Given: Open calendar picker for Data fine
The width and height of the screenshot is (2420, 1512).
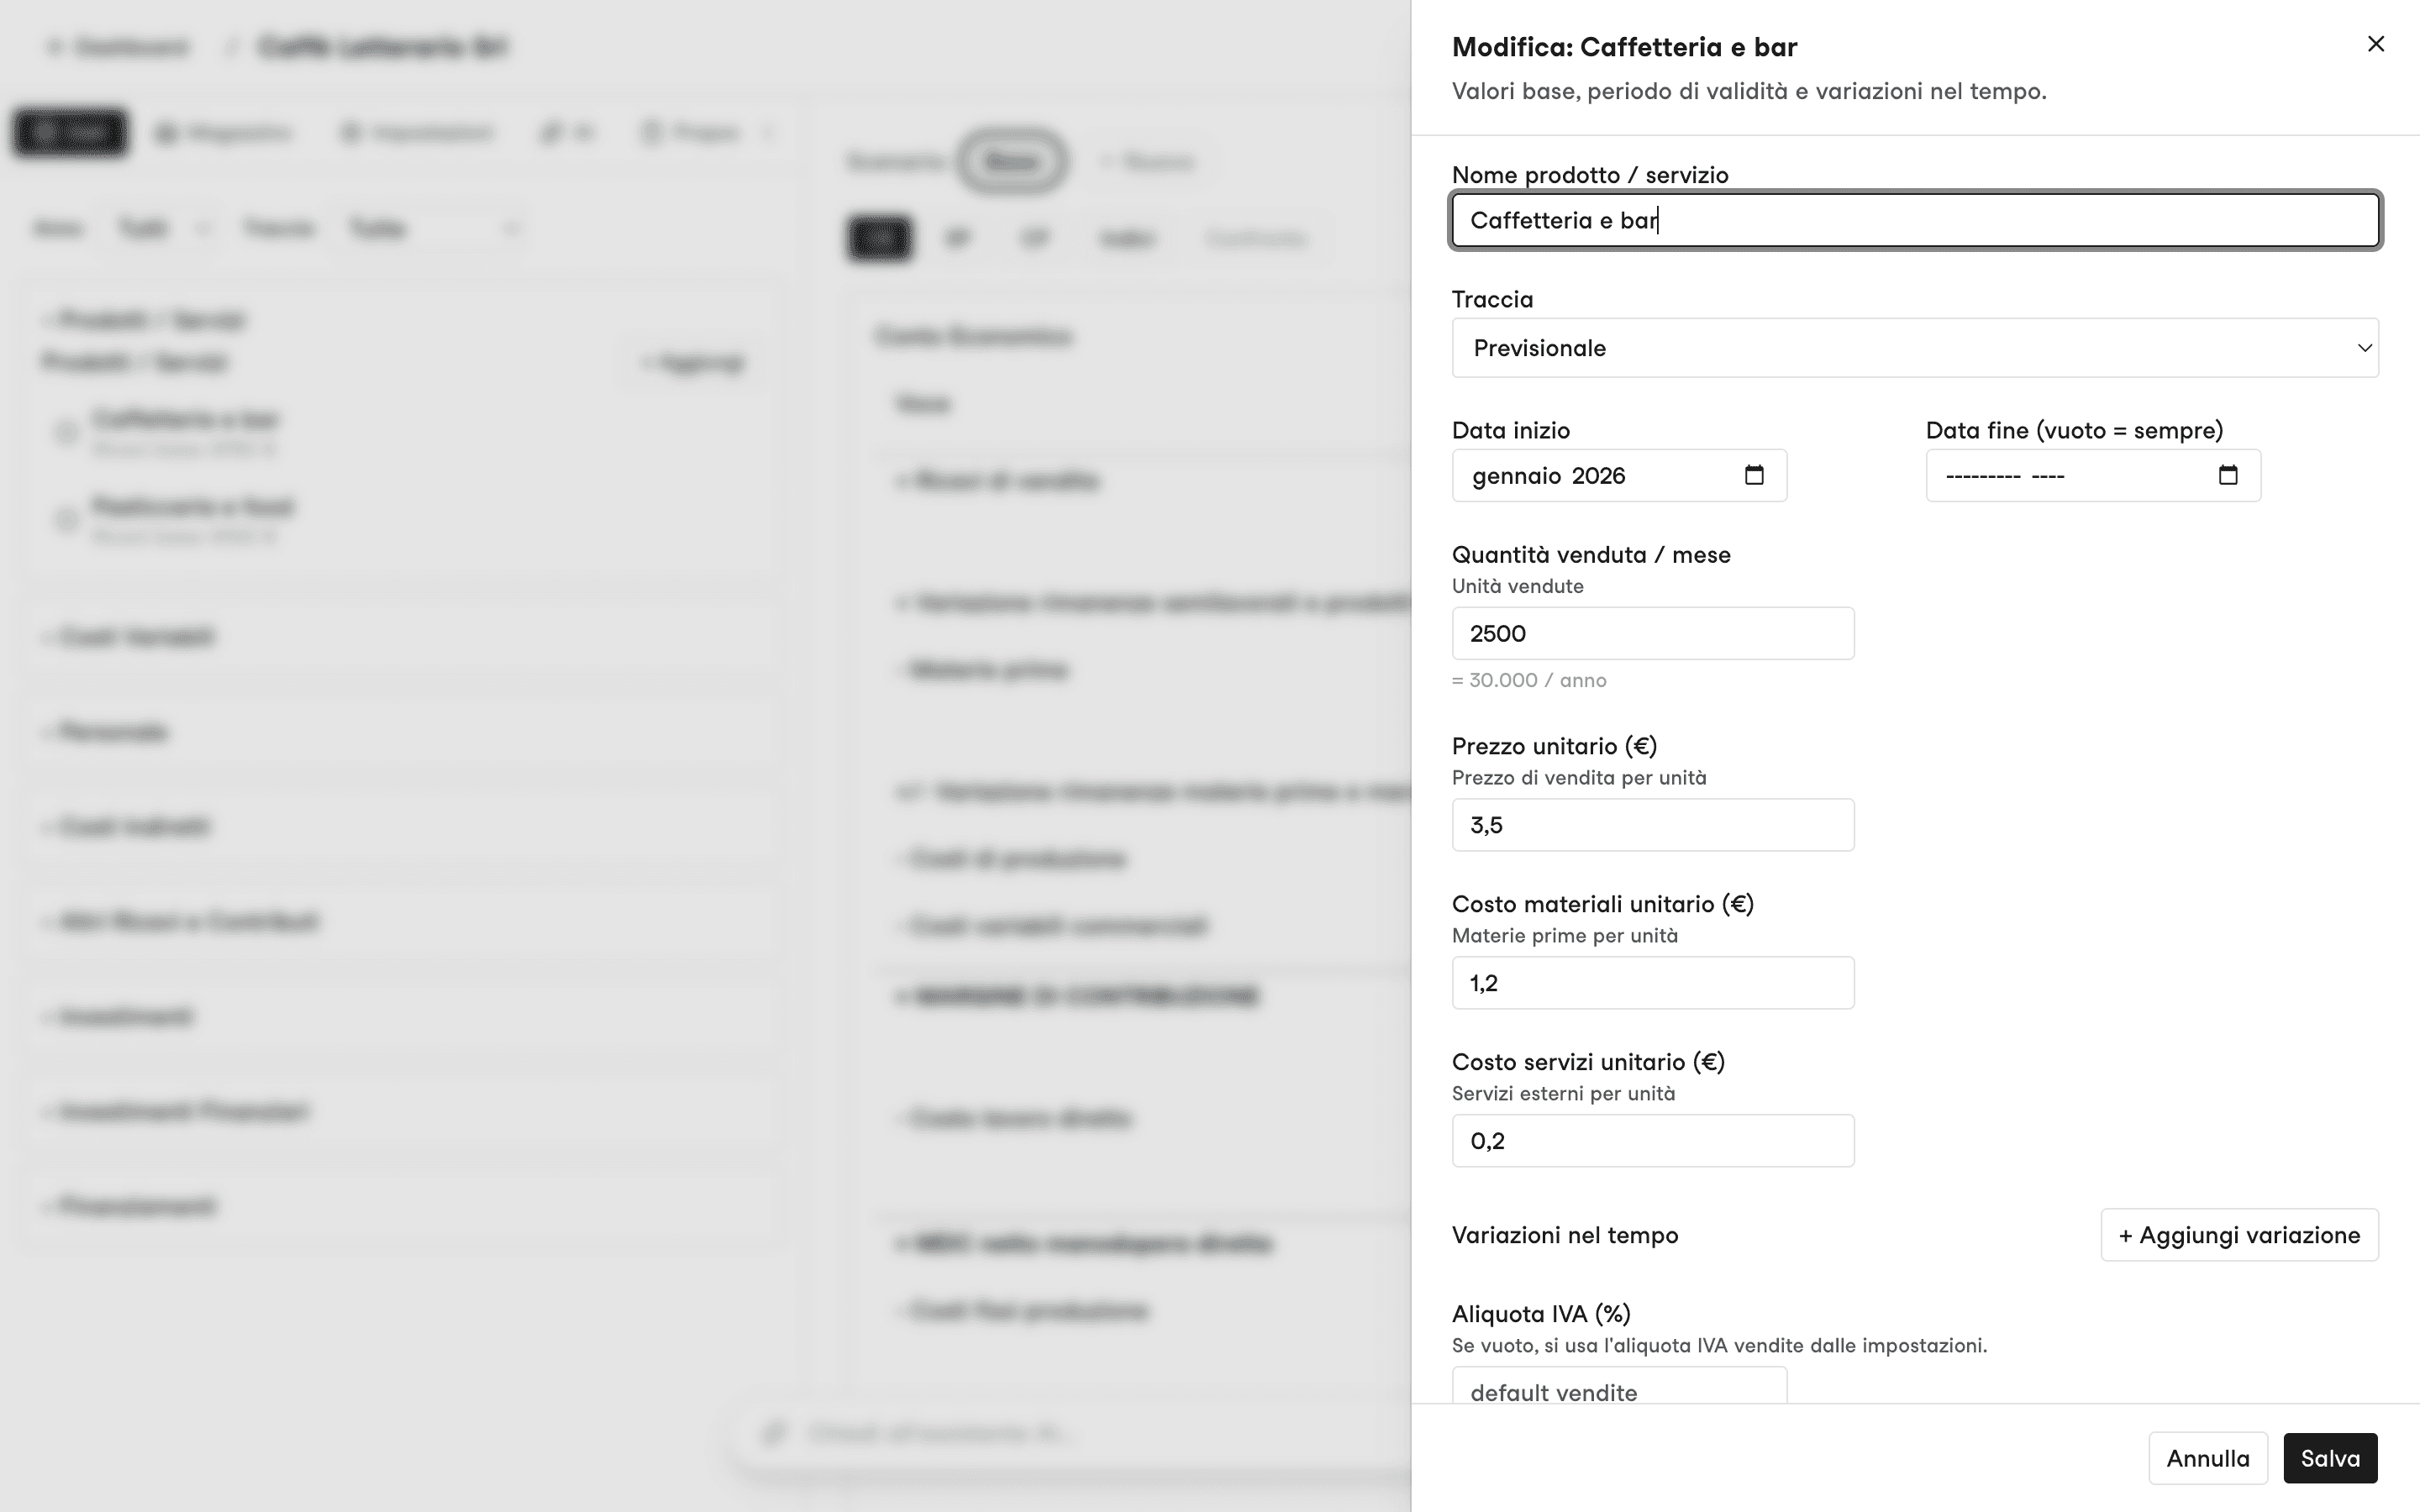Looking at the screenshot, I should (2228, 475).
